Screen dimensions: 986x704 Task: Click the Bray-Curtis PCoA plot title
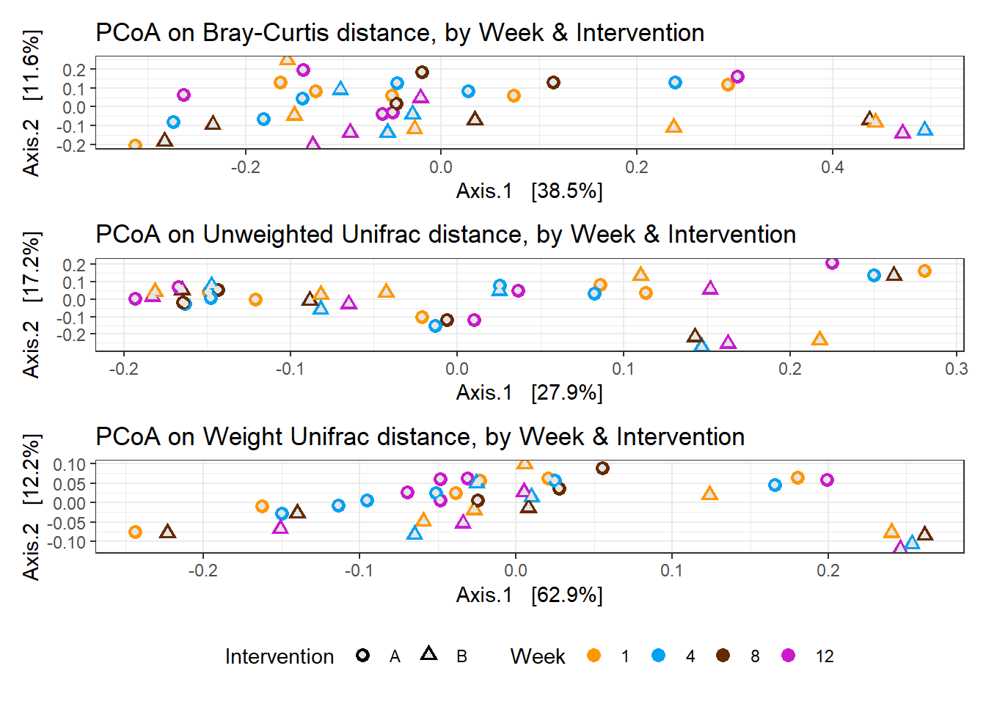400,33
